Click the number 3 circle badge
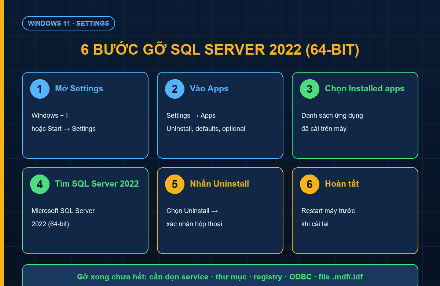This screenshot has width=440, height=286. pos(309,89)
